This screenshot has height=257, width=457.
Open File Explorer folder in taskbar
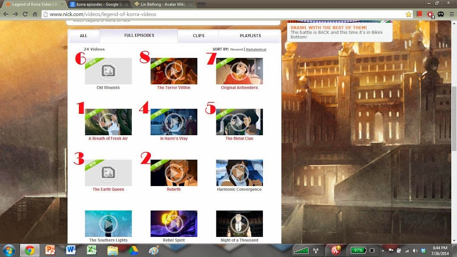(x=112, y=251)
